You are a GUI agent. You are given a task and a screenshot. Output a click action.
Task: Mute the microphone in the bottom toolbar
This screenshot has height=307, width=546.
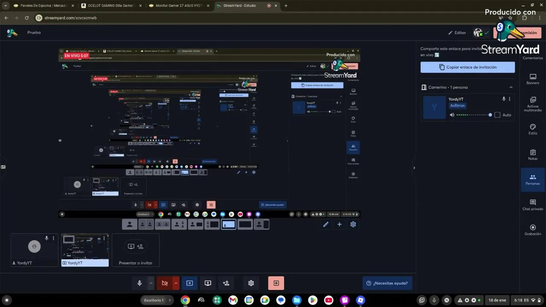(x=139, y=283)
